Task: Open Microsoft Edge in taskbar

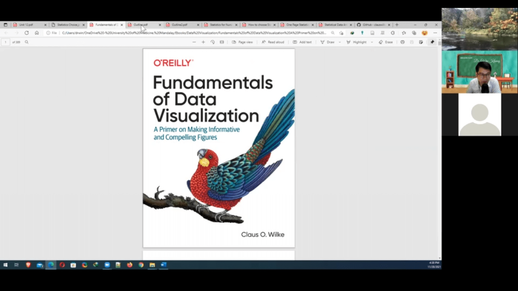Action: pos(51,265)
